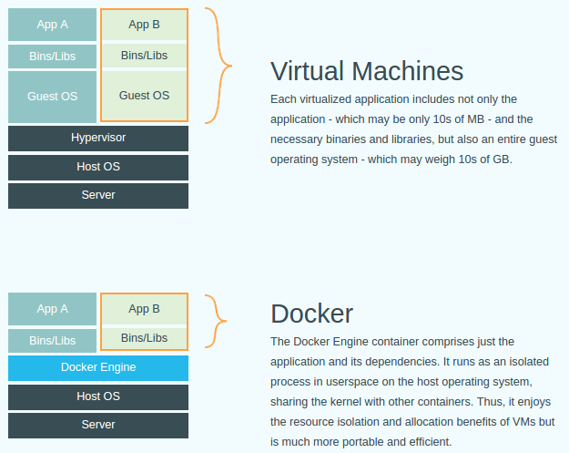Select Host OS bar below Hypervisor

click(x=98, y=168)
